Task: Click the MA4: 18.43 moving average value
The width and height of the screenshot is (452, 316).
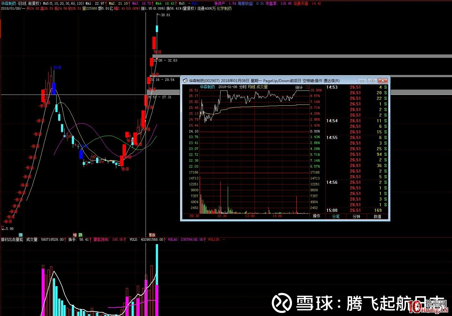Action: (166, 3)
